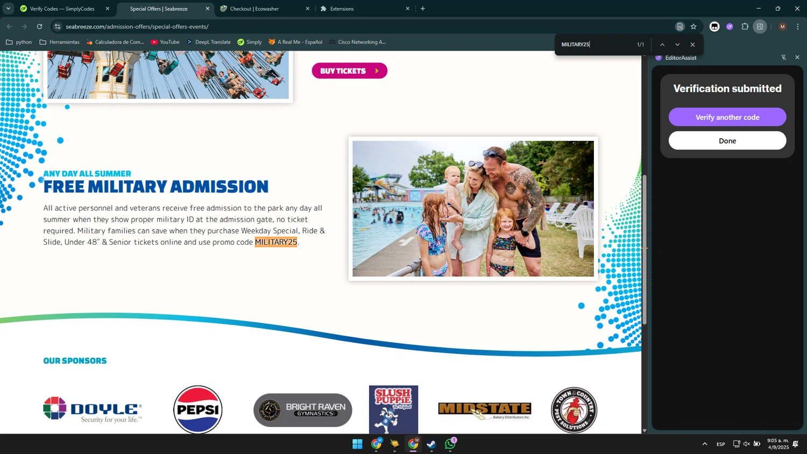The width and height of the screenshot is (807, 454).
Task: Click Verify another code button
Action: coord(727,117)
